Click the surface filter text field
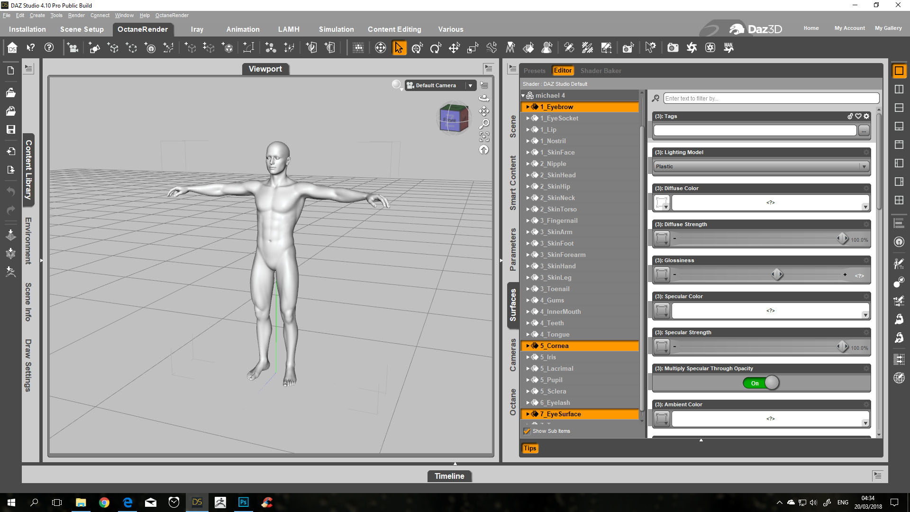Image resolution: width=910 pixels, height=512 pixels. click(771, 99)
